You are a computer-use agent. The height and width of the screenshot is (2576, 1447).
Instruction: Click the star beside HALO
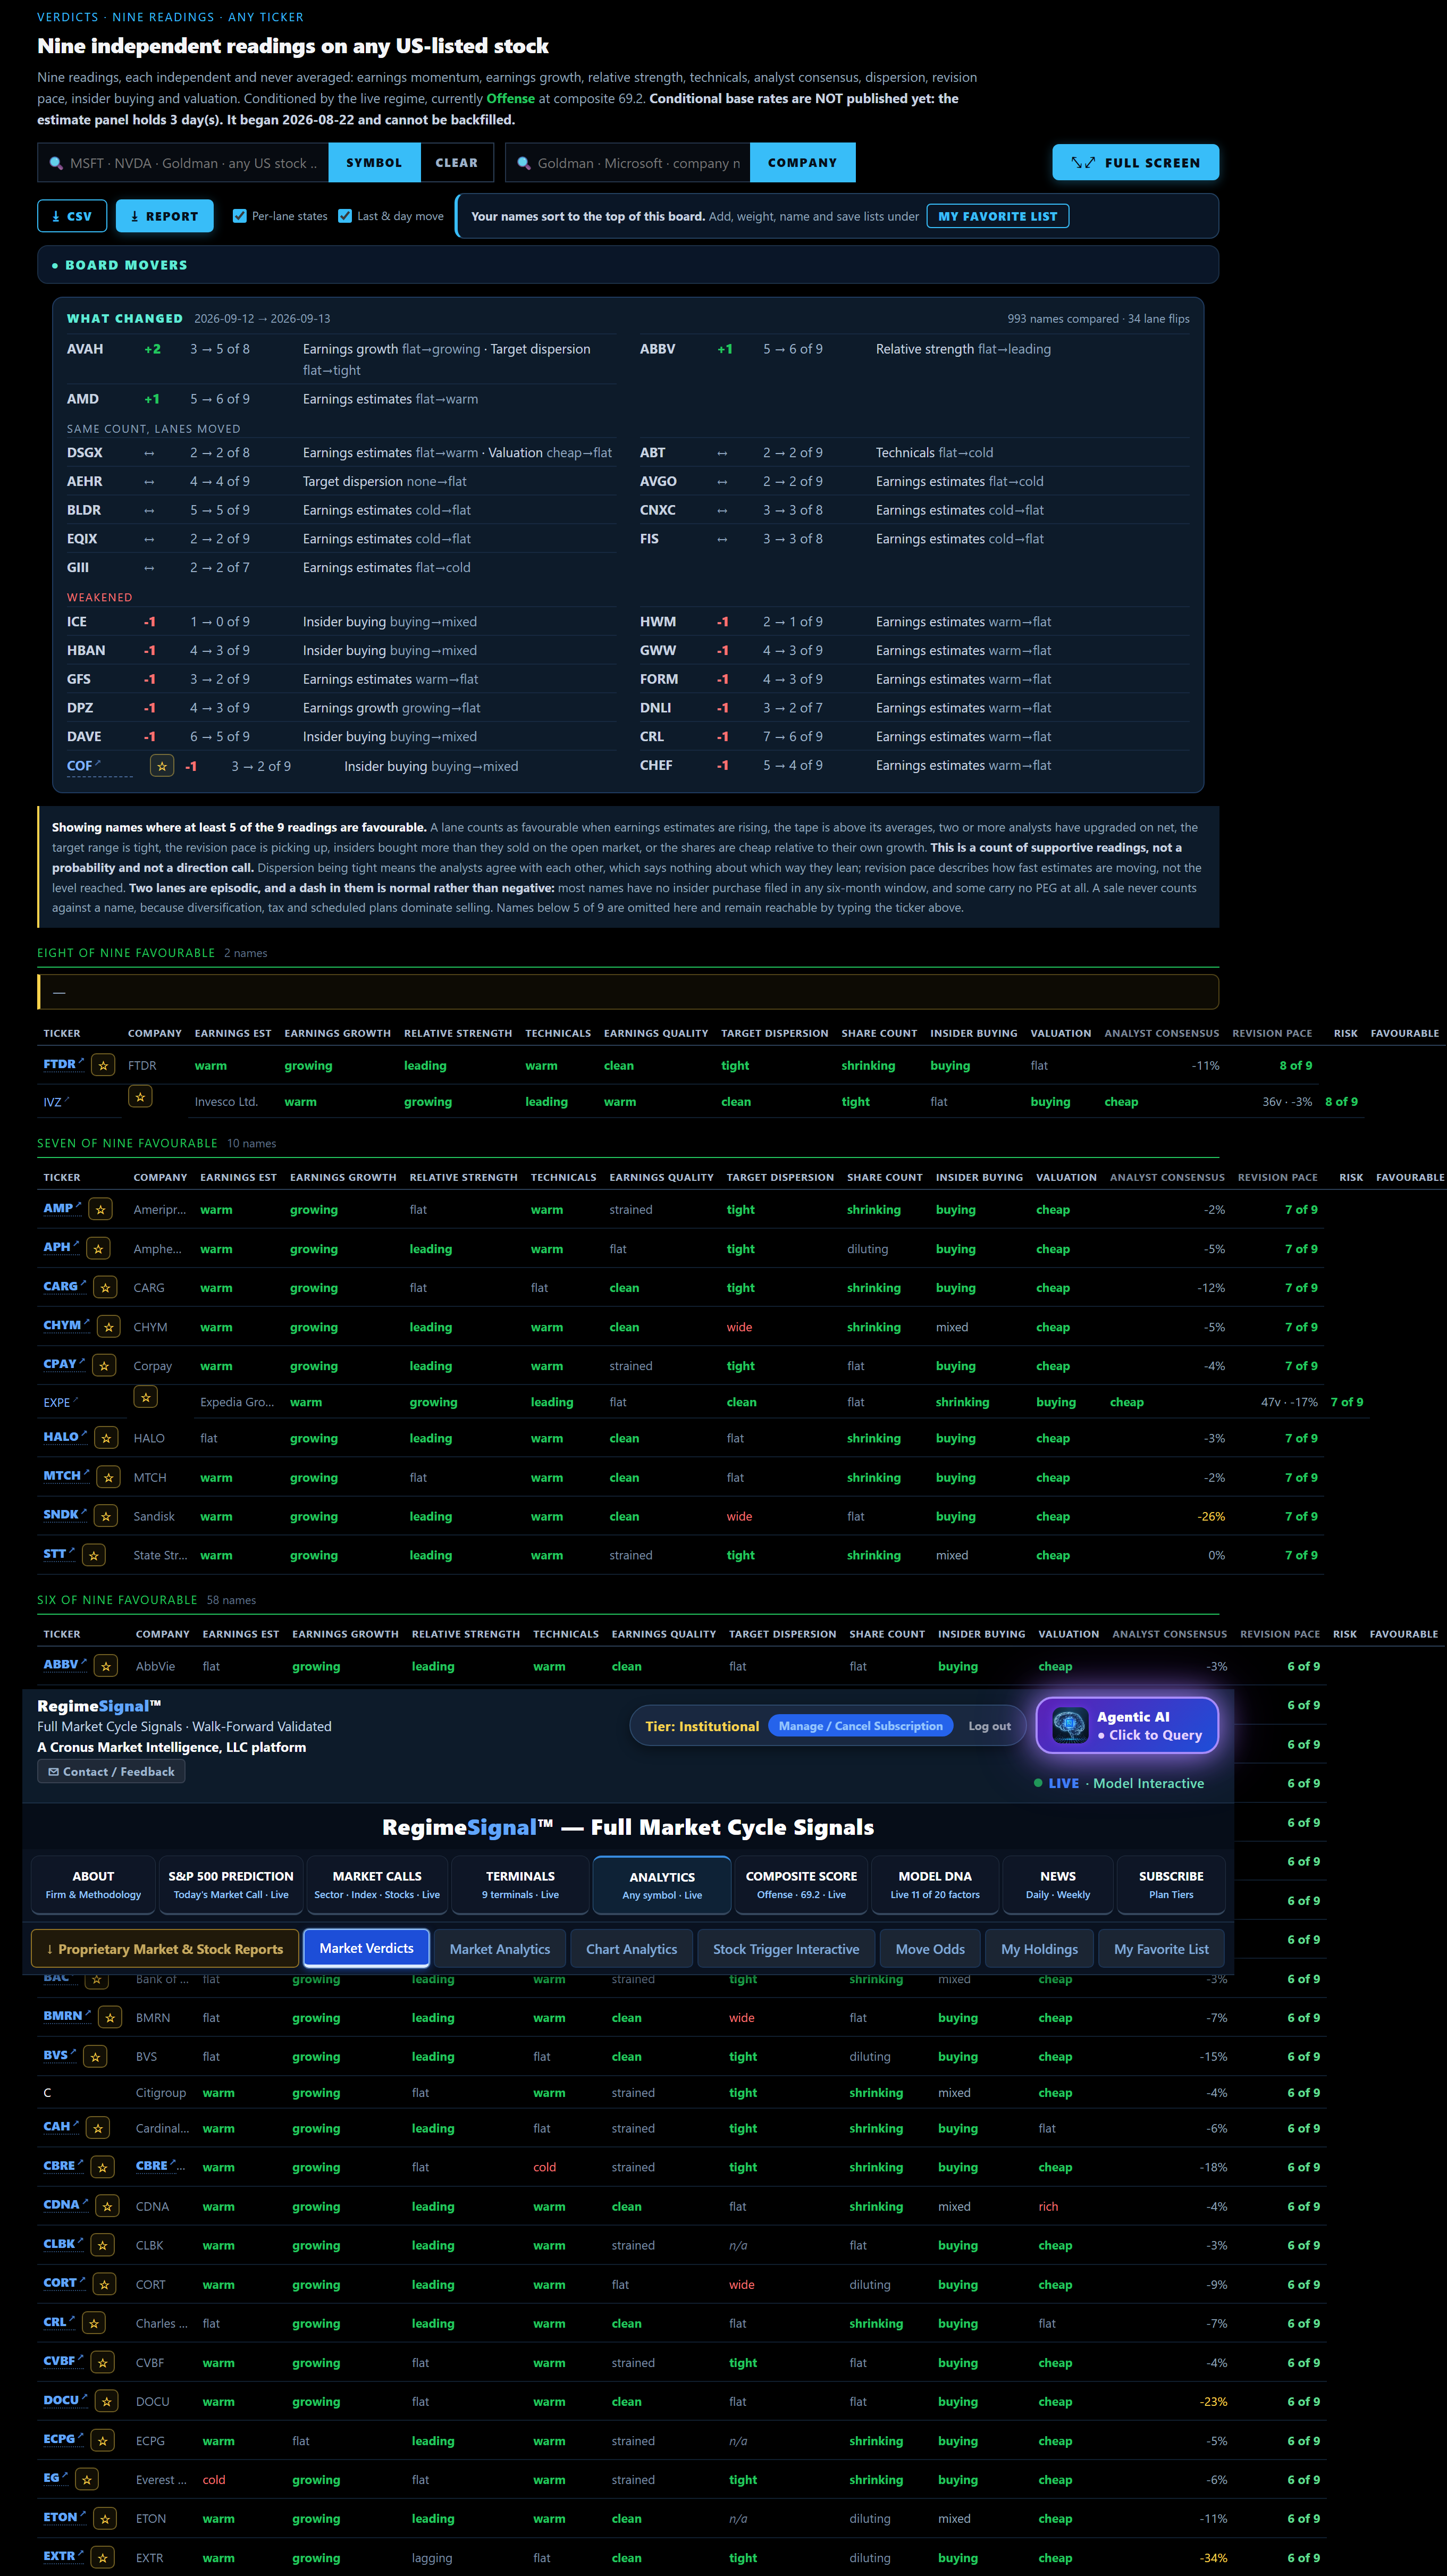(x=106, y=1438)
